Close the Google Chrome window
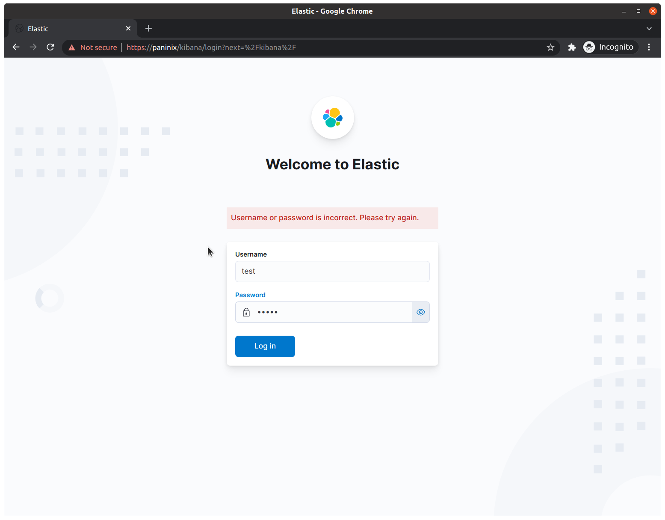665x520 pixels. 653,11
